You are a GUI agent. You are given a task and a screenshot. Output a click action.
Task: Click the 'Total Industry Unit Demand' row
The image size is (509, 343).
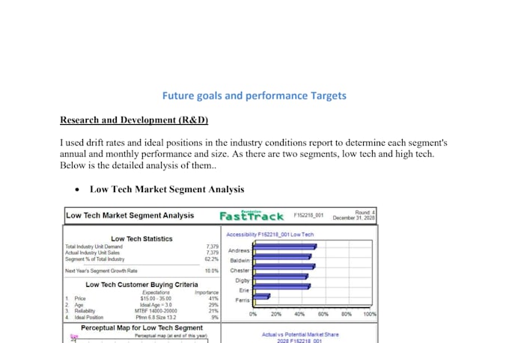point(142,247)
